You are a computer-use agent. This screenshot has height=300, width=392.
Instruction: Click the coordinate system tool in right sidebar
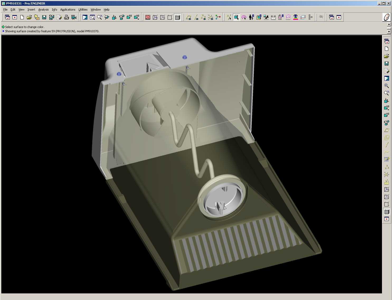(x=386, y=174)
